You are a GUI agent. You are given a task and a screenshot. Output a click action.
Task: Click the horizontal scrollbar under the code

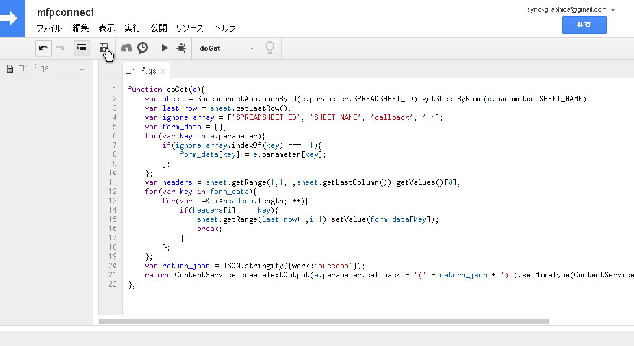pos(323,321)
